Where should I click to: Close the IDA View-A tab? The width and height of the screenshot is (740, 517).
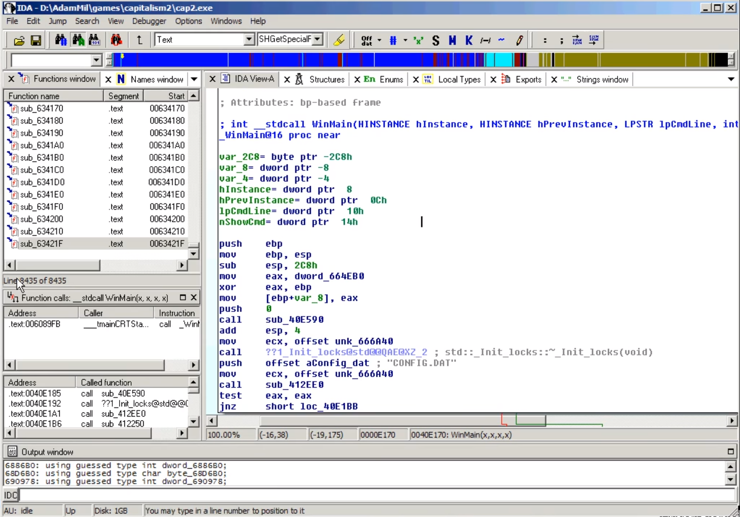[212, 79]
